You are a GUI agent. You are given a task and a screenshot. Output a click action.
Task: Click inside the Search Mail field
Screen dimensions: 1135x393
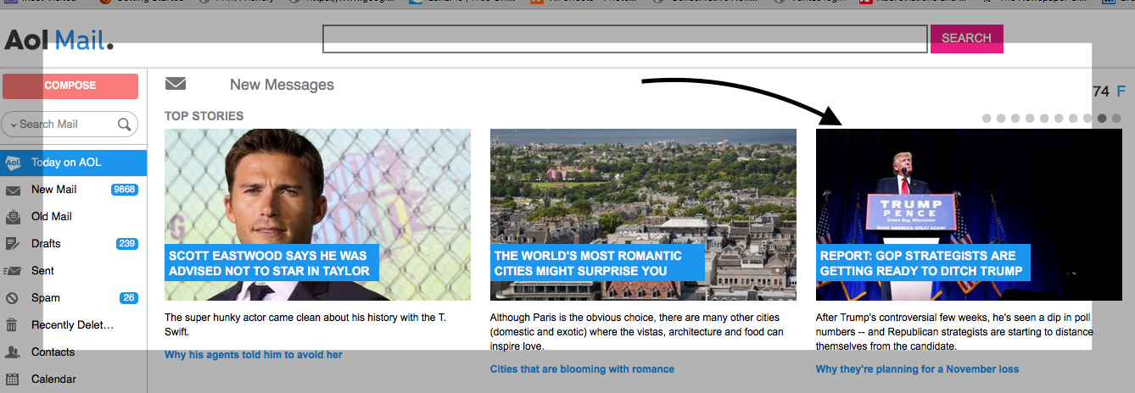pyautogui.click(x=68, y=125)
